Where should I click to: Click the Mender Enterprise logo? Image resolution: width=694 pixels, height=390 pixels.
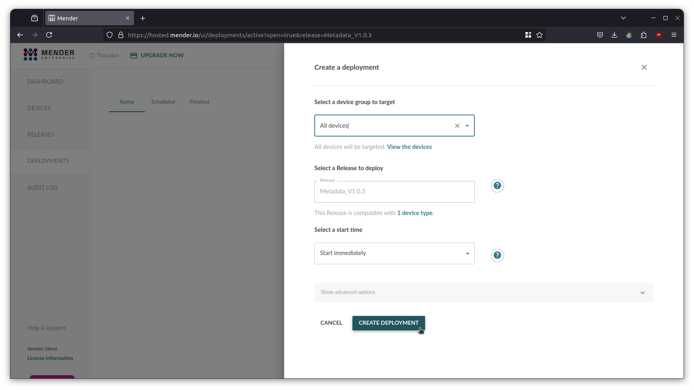pyautogui.click(x=49, y=54)
